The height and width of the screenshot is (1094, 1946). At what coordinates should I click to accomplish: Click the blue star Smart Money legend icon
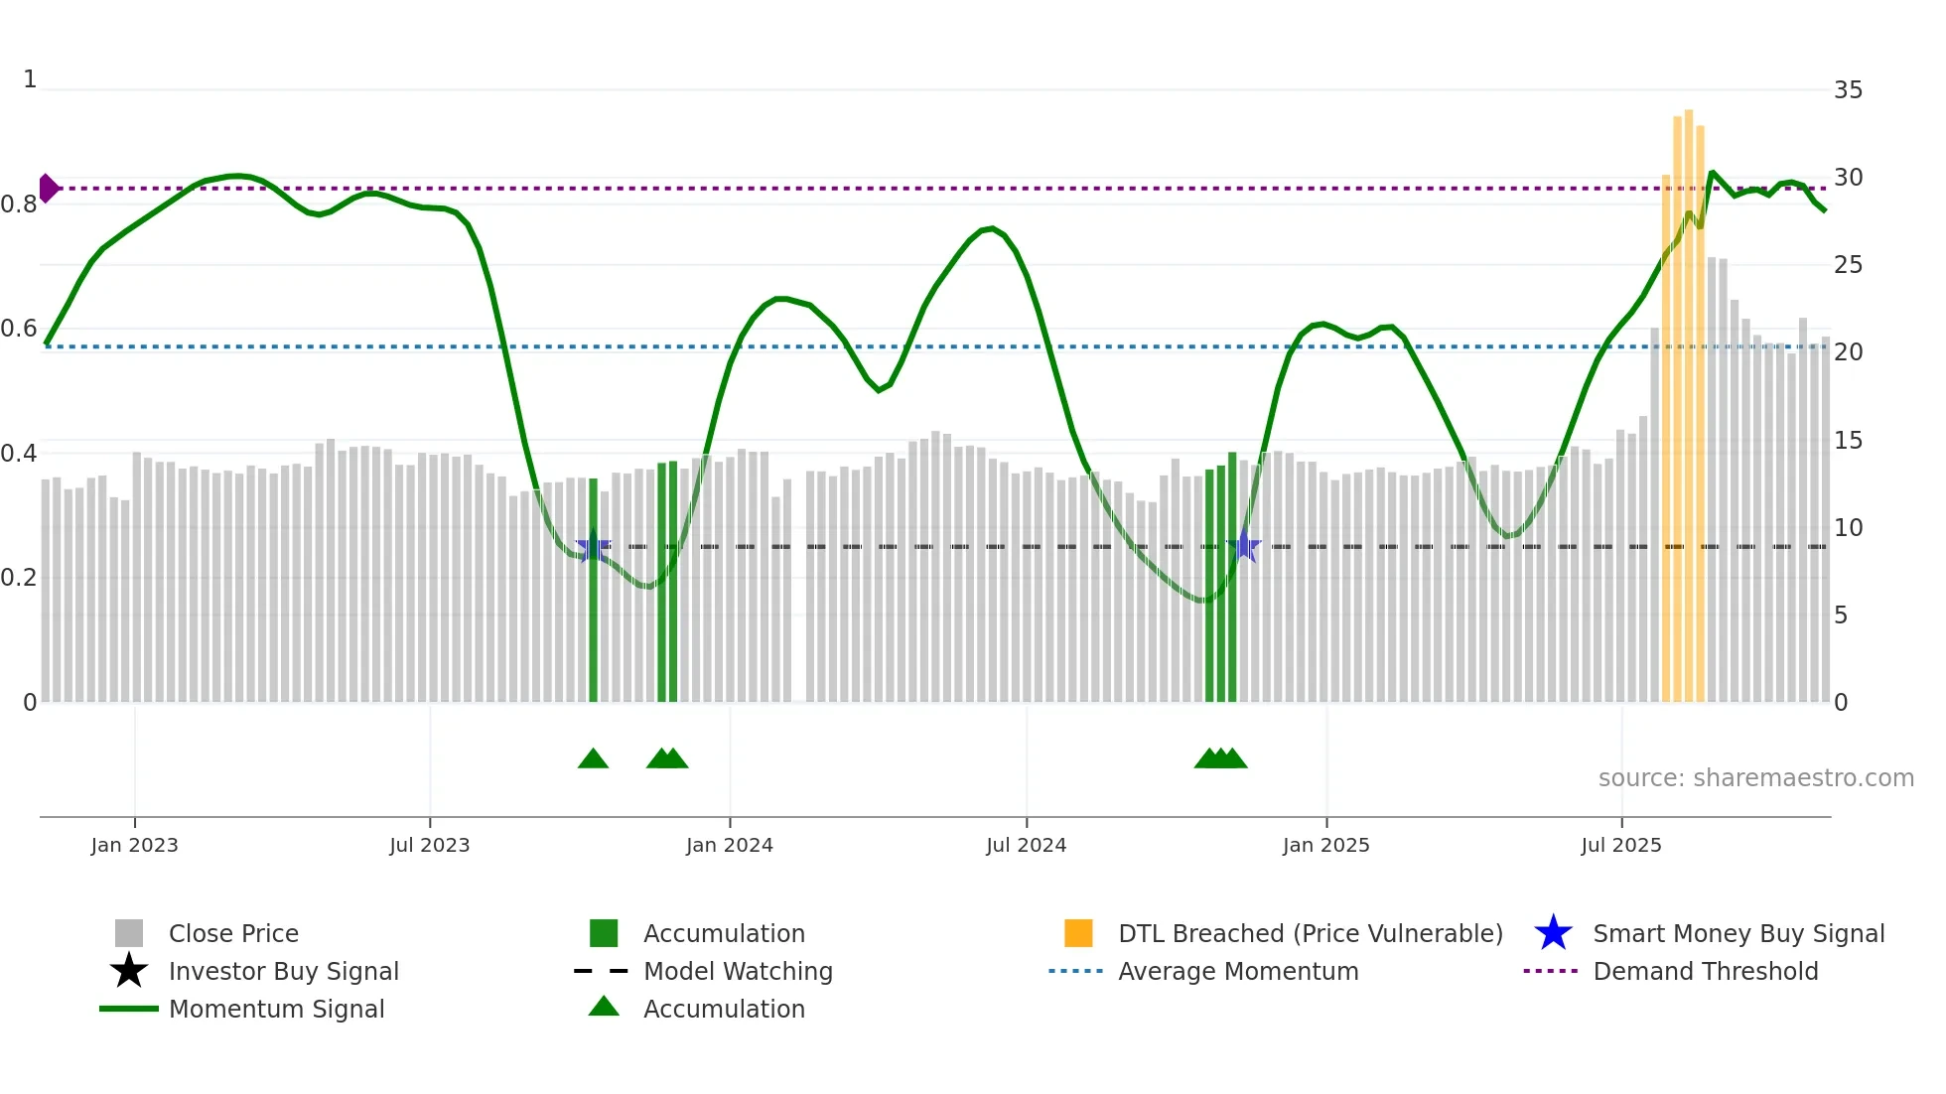1553,933
